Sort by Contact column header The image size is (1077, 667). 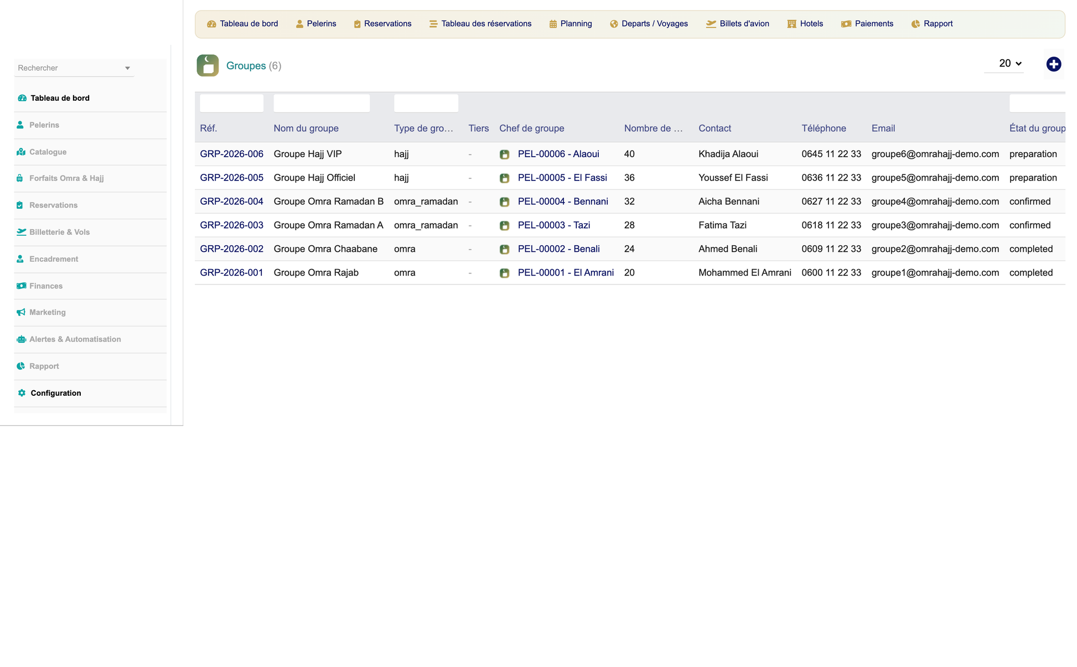coord(714,128)
